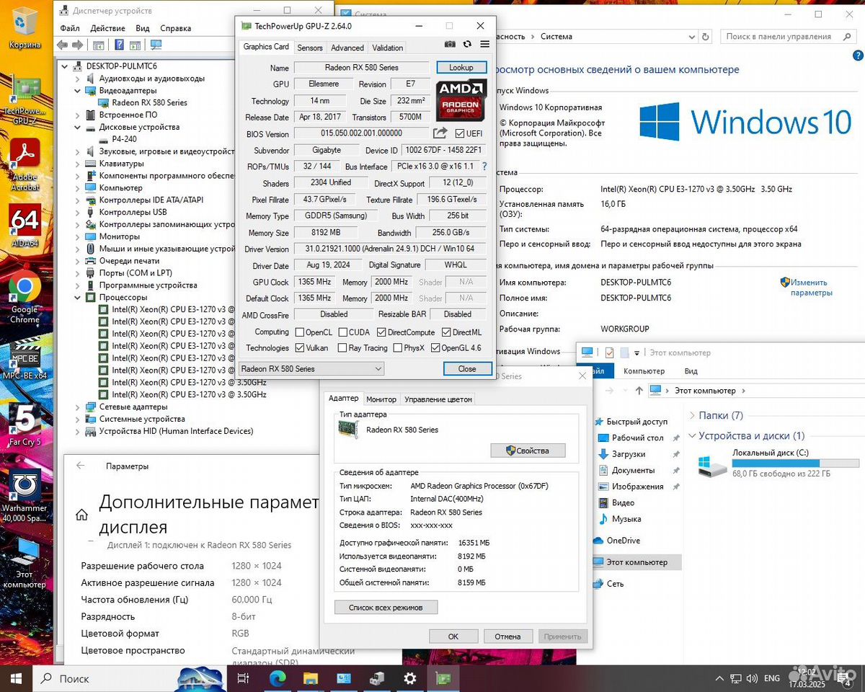The height and width of the screenshot is (692, 865).
Task: Click the AMD Radeon Graphics logo
Action: [461, 99]
